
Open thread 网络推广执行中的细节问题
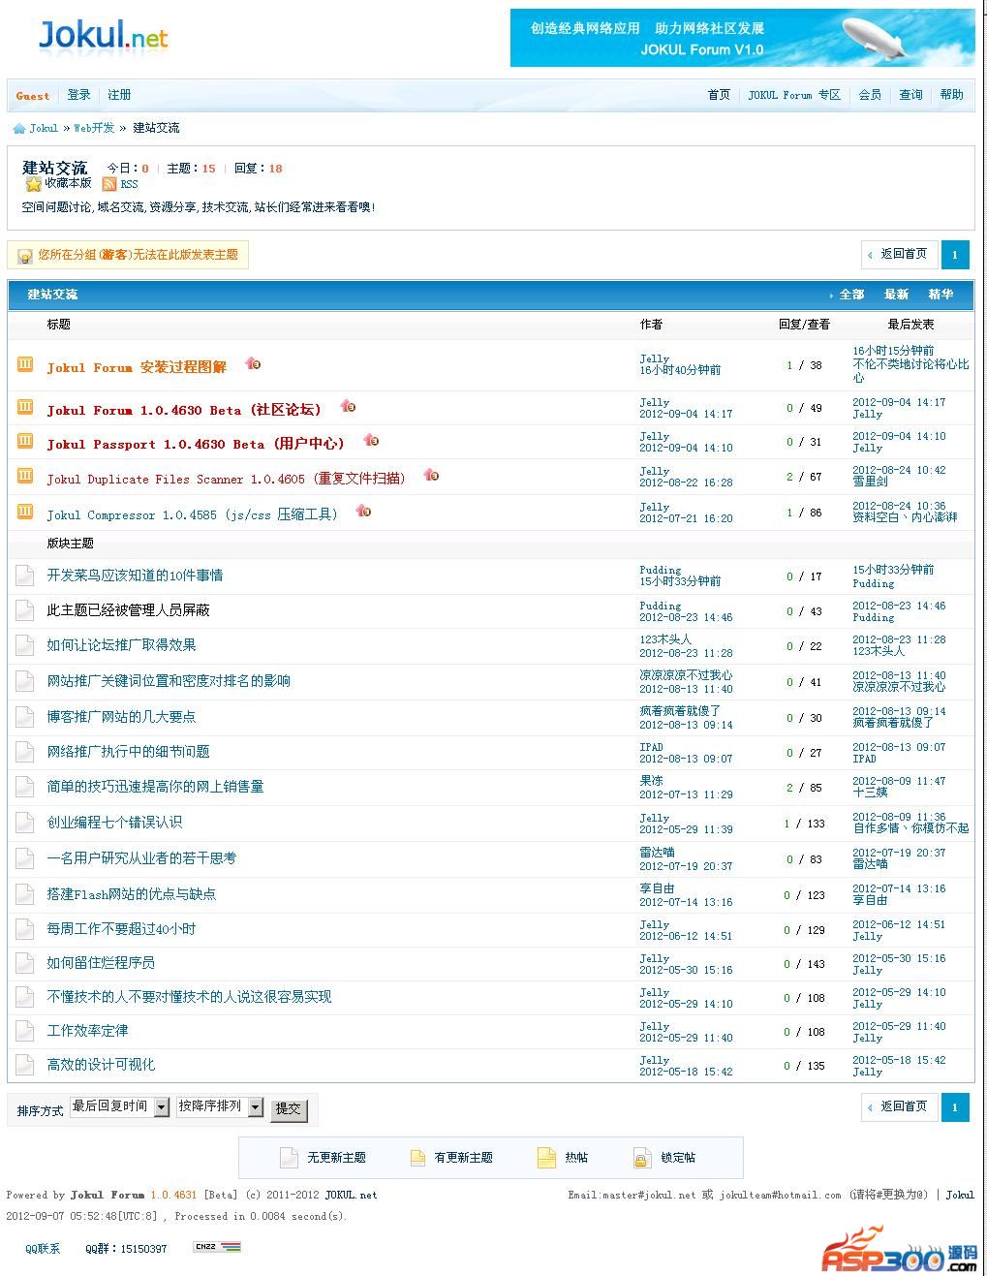(128, 752)
